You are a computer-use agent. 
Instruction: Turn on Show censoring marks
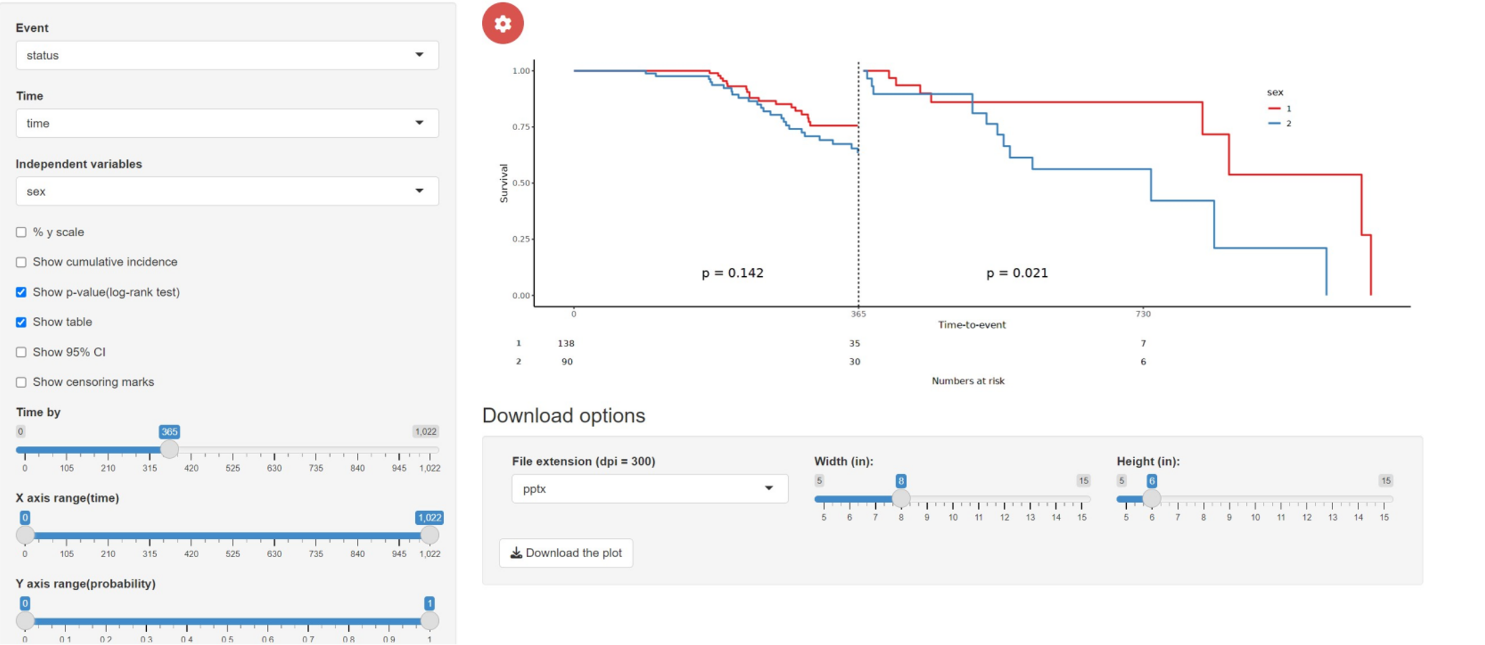click(x=21, y=382)
